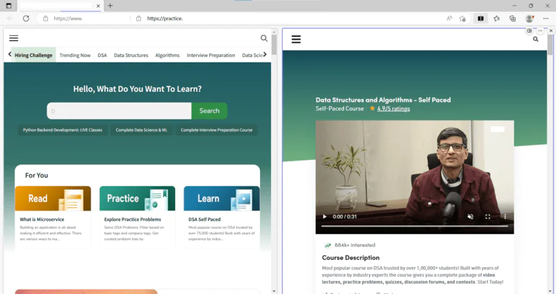
Task: Open Complete Interview Preparation Course
Action: click(x=216, y=130)
